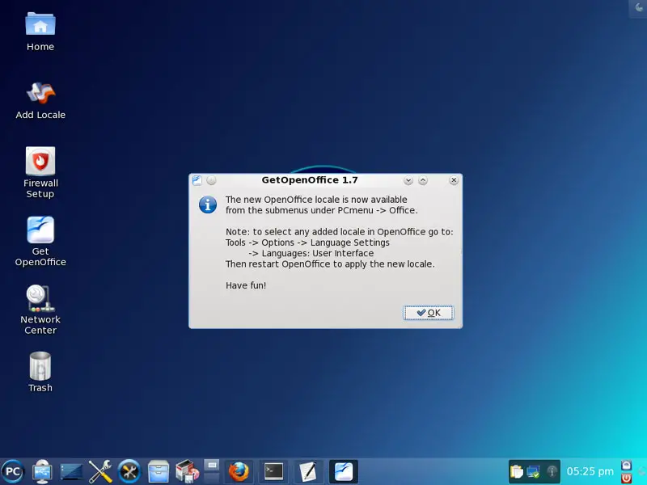
Task: Open the USB device monitor panel icon
Action: (42, 471)
